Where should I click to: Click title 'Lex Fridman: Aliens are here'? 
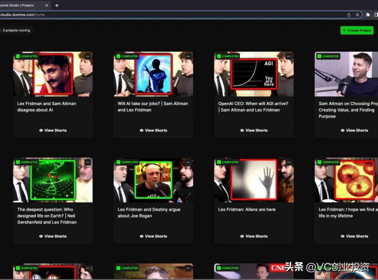pos(247,210)
